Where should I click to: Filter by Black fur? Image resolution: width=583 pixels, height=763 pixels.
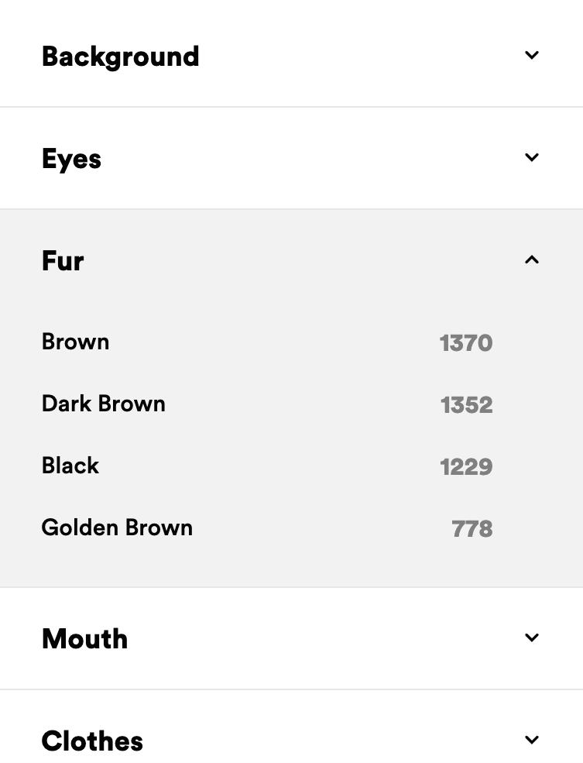[70, 466]
